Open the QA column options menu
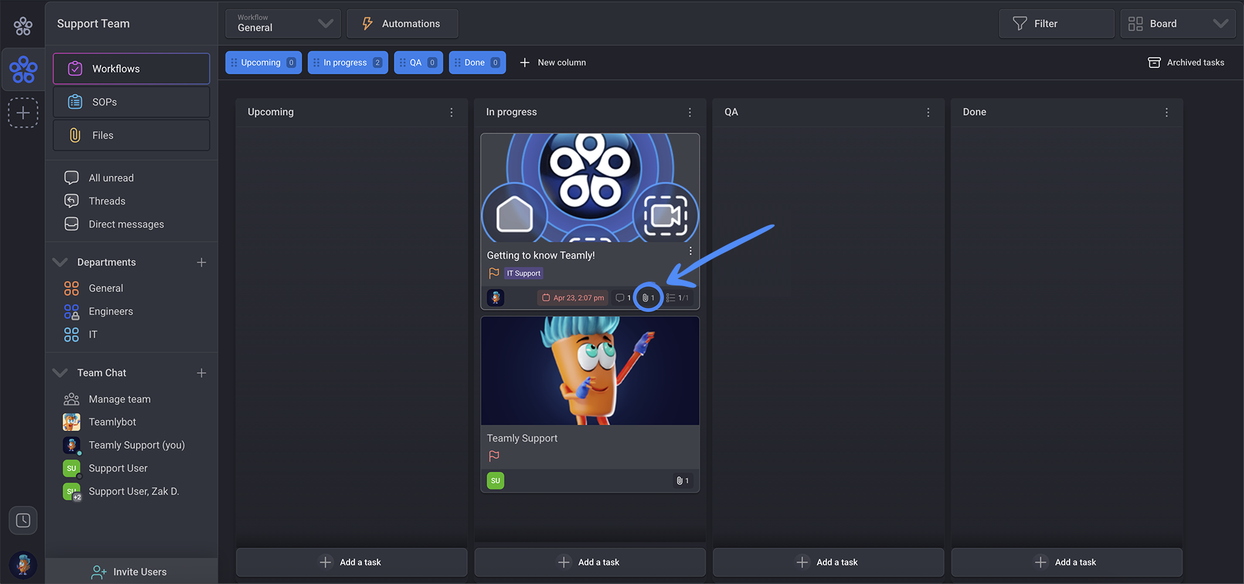The width and height of the screenshot is (1244, 584). (928, 112)
